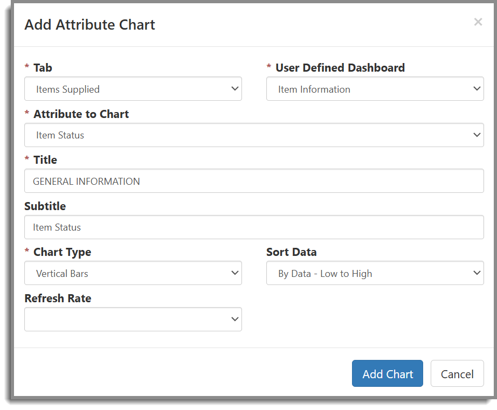Image resolution: width=497 pixels, height=410 pixels.
Task: Open the Tab dropdown showing Items Supplied
Action: [x=133, y=89]
